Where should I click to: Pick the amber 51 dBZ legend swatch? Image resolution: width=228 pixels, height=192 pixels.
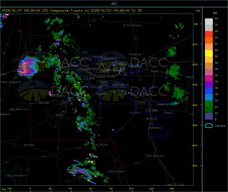pos(209,60)
